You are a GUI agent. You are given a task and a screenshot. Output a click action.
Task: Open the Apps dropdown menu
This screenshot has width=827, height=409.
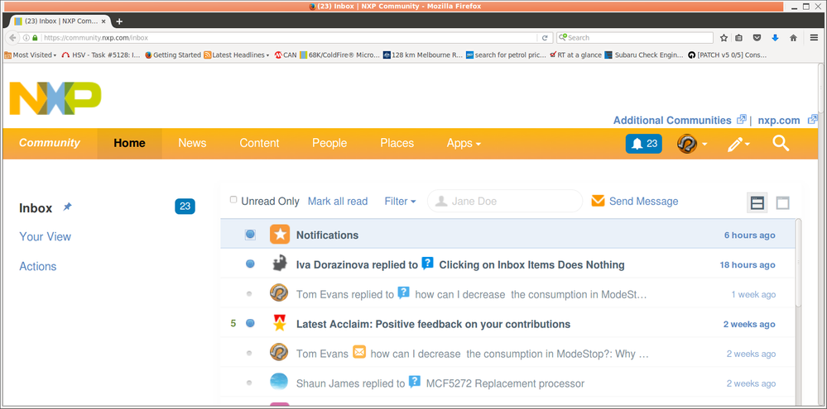click(x=464, y=143)
